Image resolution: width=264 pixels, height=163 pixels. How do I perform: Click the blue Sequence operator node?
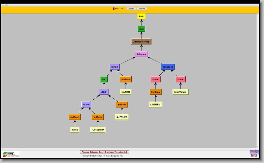pos(168,67)
